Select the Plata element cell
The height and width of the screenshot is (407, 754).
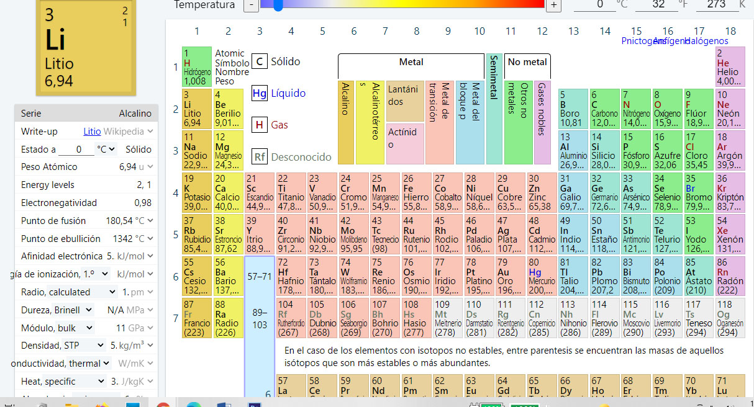(x=510, y=235)
